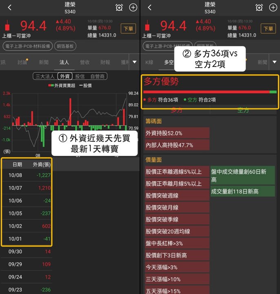This screenshot has width=280, height=294.
Task: Open 股價創下3日新高 indicator
Action: 177,255
